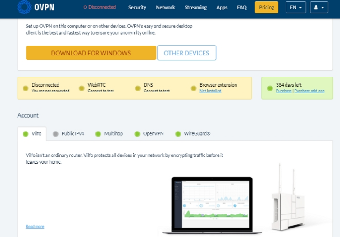Viewport: 340px width, 237px height.
Task: Follow the Purchase add-ons link
Action: coord(309,91)
